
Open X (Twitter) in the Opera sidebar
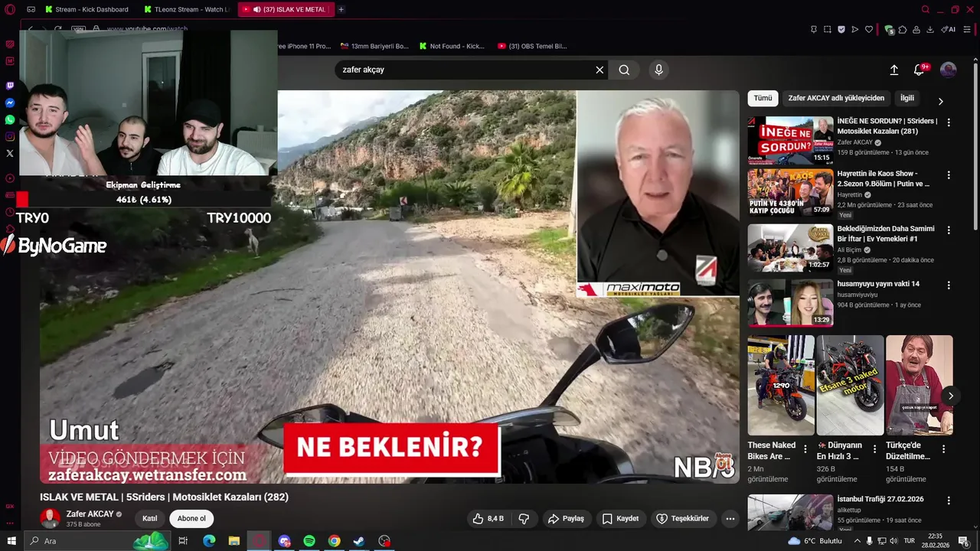point(10,153)
